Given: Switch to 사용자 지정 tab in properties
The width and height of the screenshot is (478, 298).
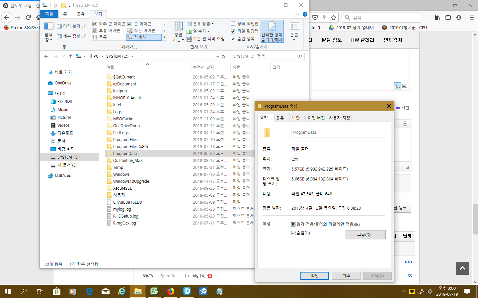Looking at the screenshot, I should click(340, 118).
